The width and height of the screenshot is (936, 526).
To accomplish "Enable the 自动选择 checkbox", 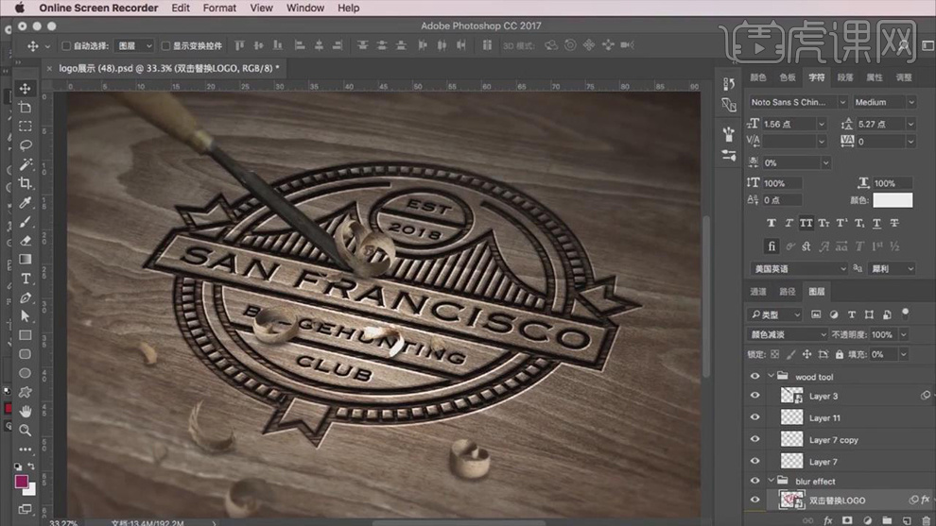I will [x=66, y=46].
